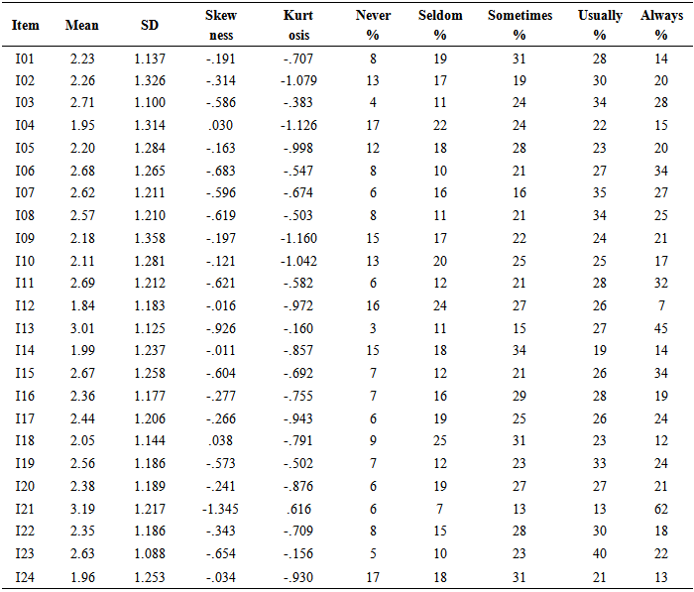Click the mean value 3.19

coord(81,509)
